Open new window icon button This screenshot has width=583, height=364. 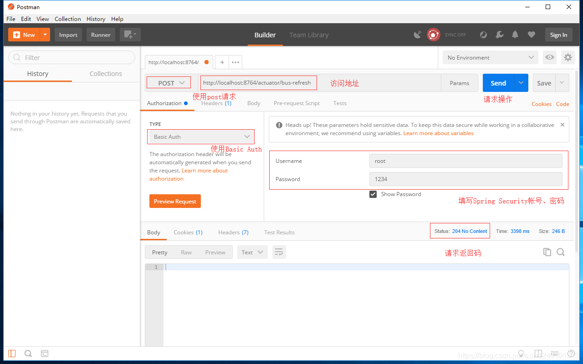tap(130, 35)
